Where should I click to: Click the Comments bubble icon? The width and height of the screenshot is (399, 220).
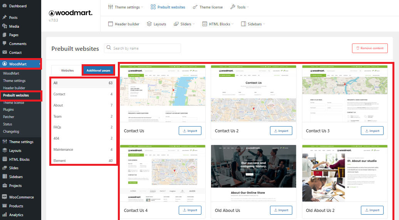[x=5, y=43]
